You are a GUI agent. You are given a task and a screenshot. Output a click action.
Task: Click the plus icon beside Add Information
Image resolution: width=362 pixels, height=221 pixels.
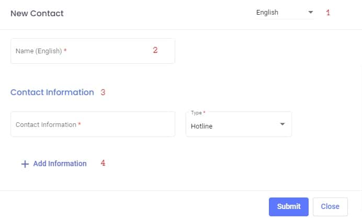[25, 164]
